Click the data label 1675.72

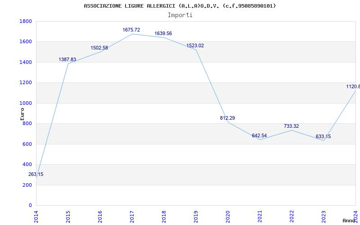click(131, 30)
